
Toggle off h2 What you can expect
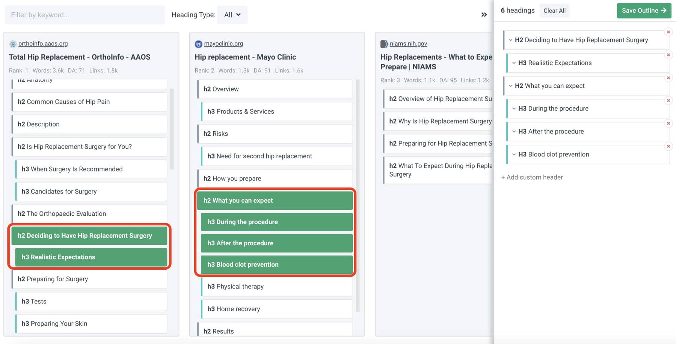click(275, 200)
